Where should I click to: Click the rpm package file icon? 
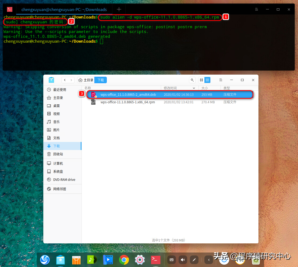tap(93, 102)
